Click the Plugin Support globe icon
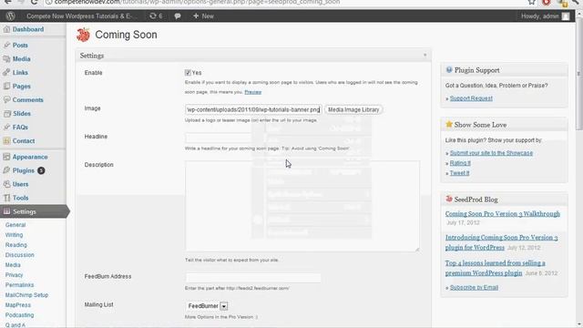Image resolution: width=583 pixels, height=328 pixels. click(449, 70)
